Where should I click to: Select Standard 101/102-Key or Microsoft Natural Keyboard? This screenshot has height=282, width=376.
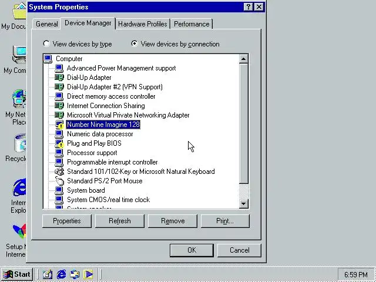tap(141, 172)
